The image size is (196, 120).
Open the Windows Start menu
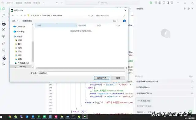click(x=1, y=117)
